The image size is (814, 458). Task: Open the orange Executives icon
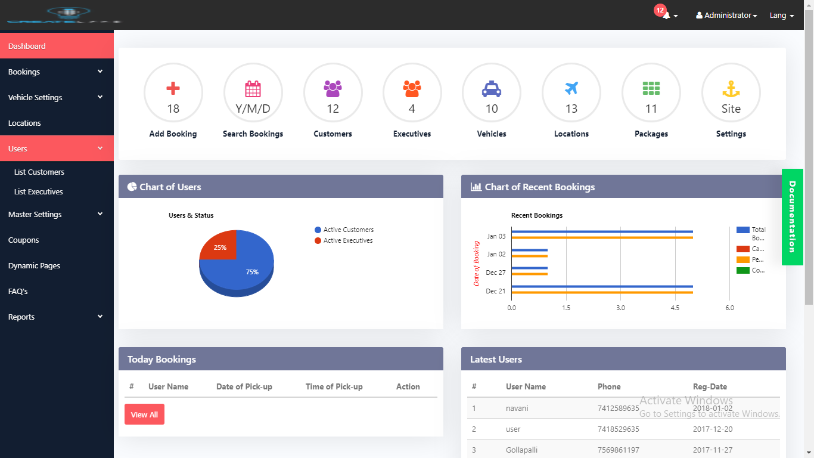(412, 89)
